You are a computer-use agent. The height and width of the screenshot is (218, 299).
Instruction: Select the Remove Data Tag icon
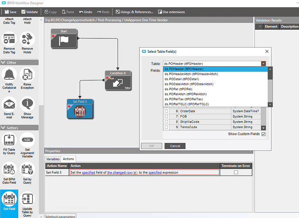[9, 39]
